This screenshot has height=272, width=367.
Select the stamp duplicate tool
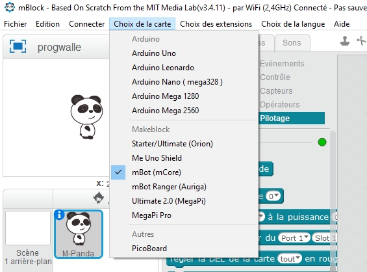point(344,41)
